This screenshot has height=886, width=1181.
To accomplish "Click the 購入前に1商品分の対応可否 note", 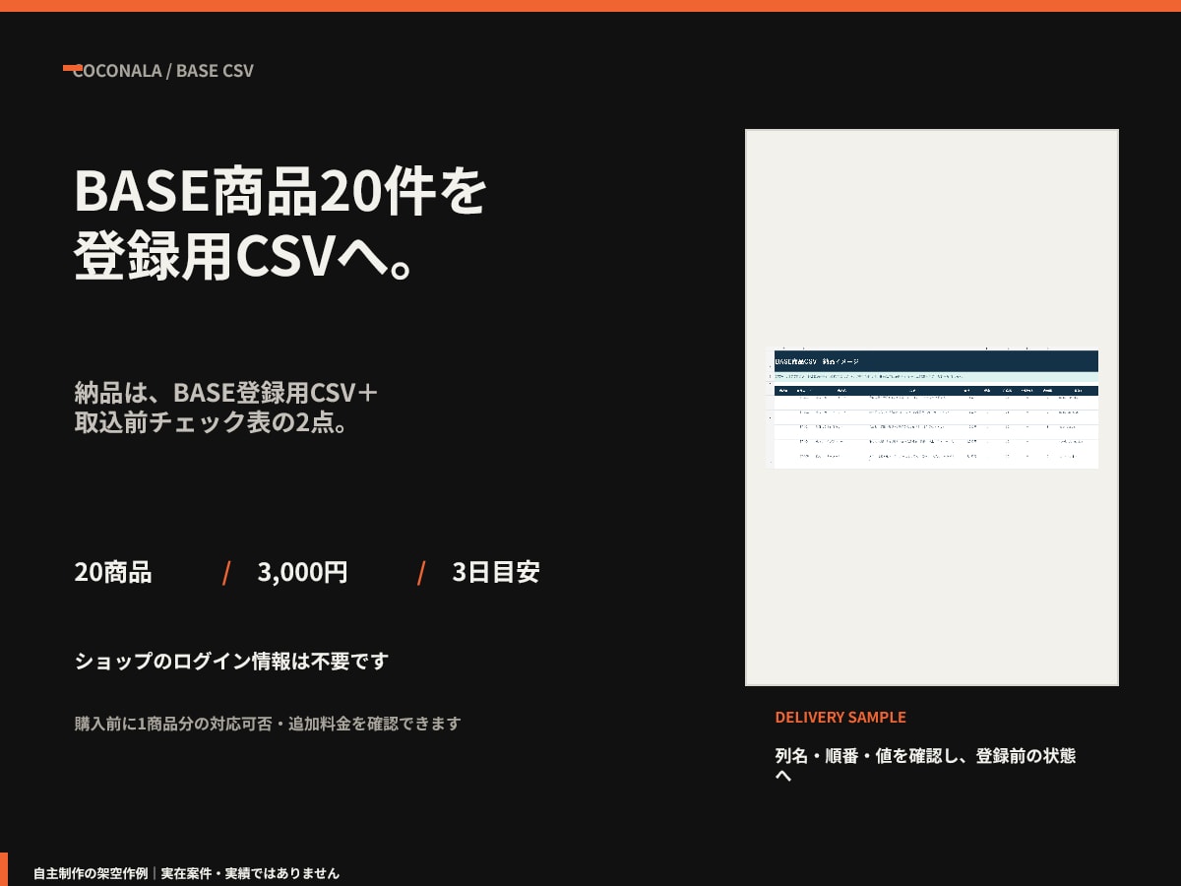I will click(x=173, y=723).
